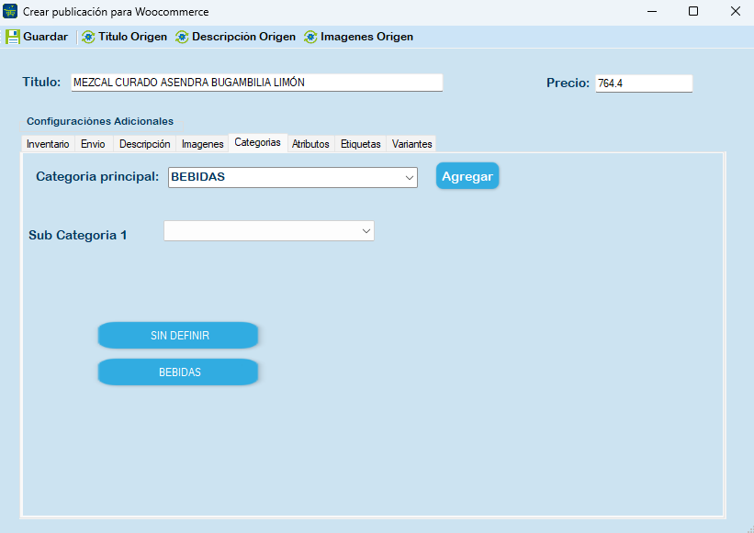Click the app icon in title bar

(x=11, y=11)
